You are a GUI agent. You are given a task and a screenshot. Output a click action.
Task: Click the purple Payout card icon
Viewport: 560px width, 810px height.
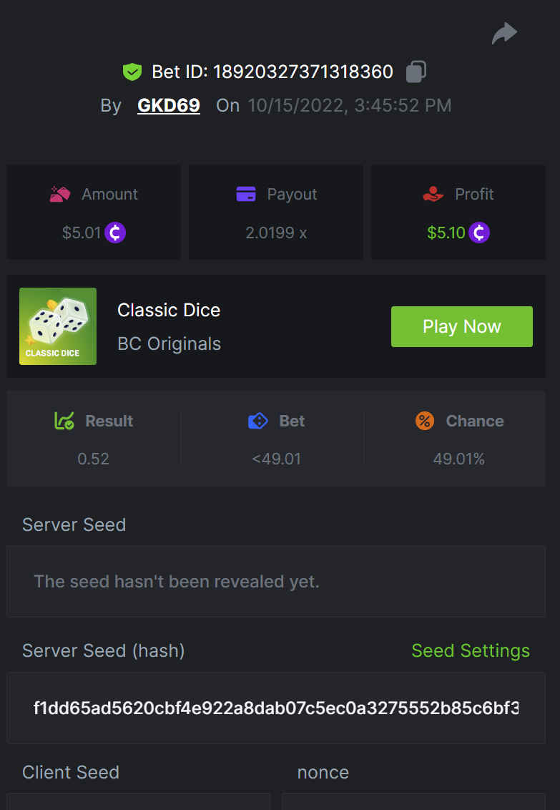[x=245, y=194]
